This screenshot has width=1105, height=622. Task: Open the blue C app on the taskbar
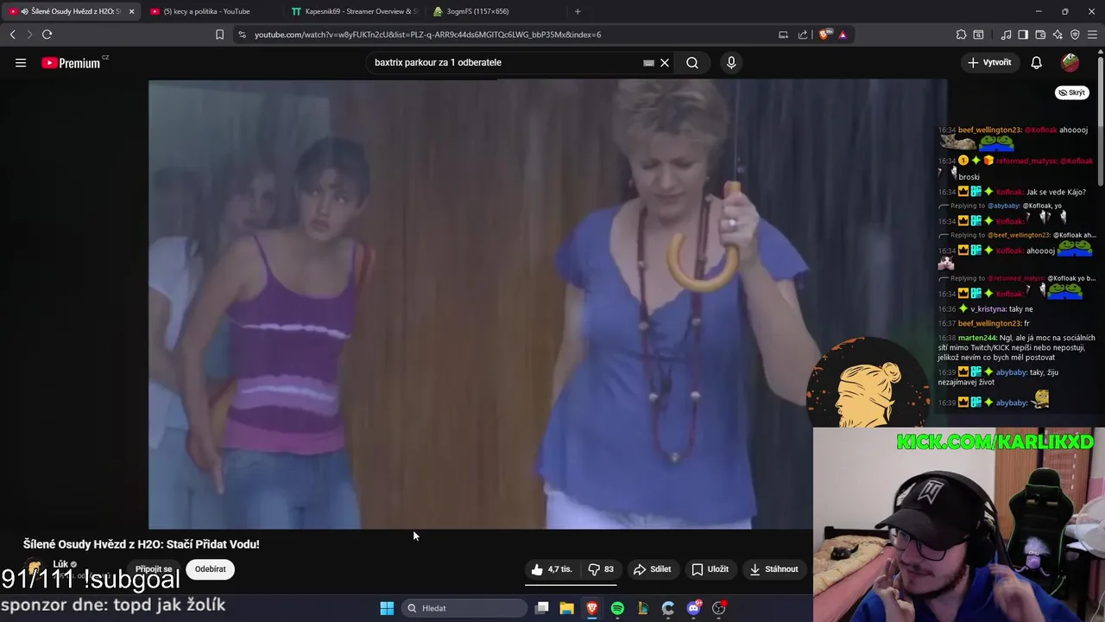[668, 608]
